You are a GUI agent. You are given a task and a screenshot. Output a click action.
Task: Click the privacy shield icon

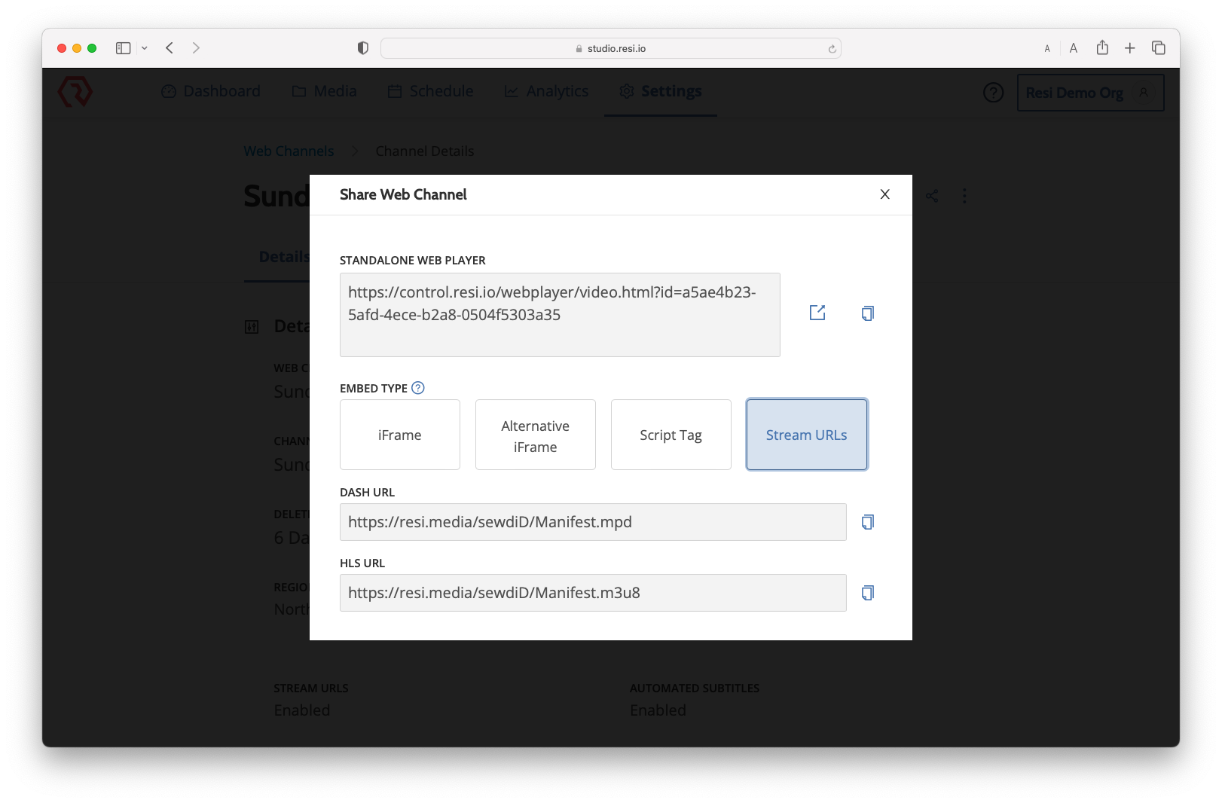(363, 48)
